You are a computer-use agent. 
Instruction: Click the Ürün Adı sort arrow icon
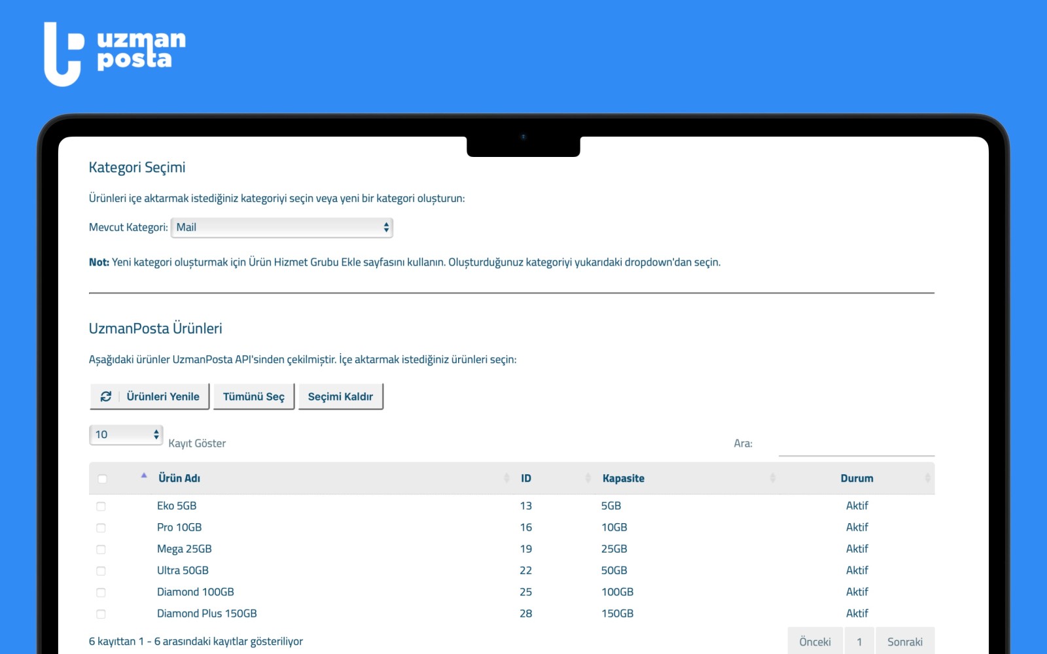click(x=144, y=476)
